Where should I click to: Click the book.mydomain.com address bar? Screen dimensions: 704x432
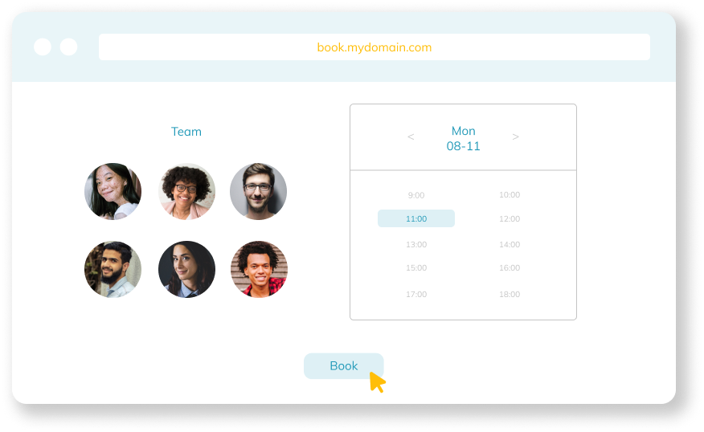point(375,47)
